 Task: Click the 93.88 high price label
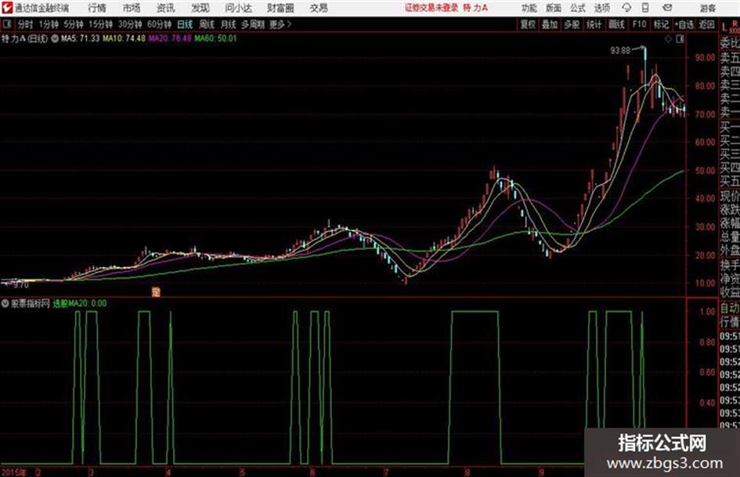[x=619, y=51]
